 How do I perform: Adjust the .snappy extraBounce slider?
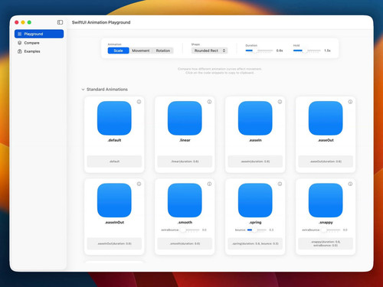(330, 230)
